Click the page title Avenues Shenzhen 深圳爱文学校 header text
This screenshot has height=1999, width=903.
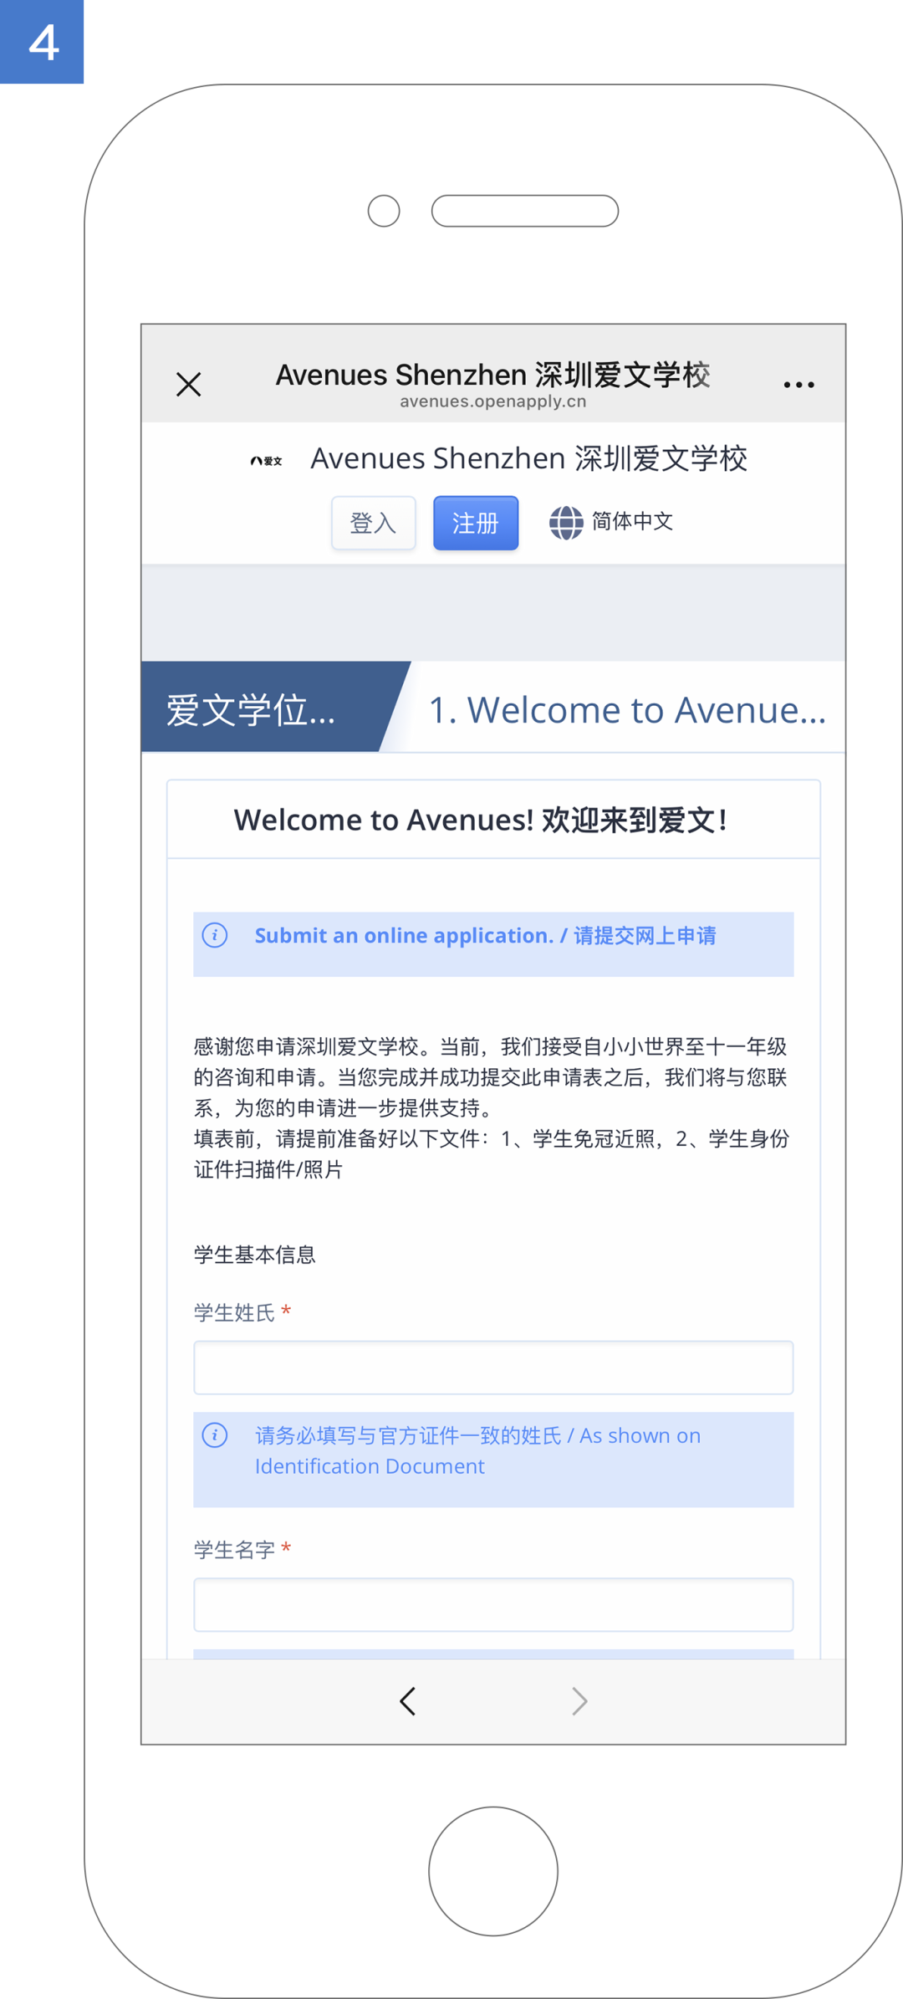(493, 375)
